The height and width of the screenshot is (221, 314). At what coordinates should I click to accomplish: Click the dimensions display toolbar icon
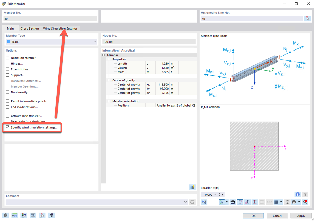[x=232, y=202]
